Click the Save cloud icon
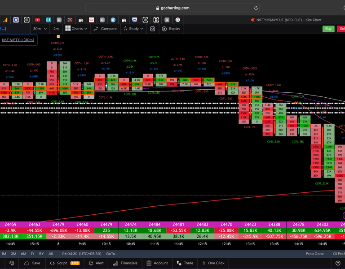 tap(27, 263)
